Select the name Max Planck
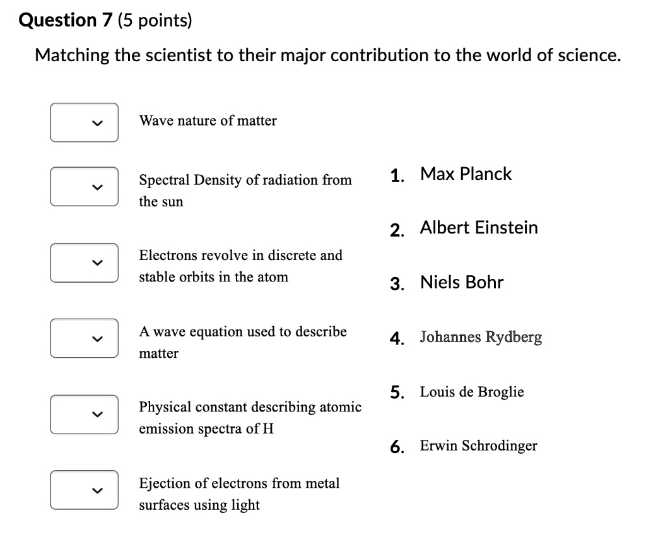Viewport: 646px width, 537px height. pos(465,174)
